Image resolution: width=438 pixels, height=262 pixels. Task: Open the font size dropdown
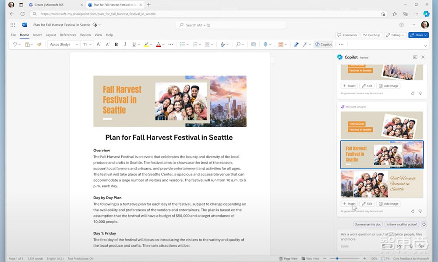click(86, 44)
